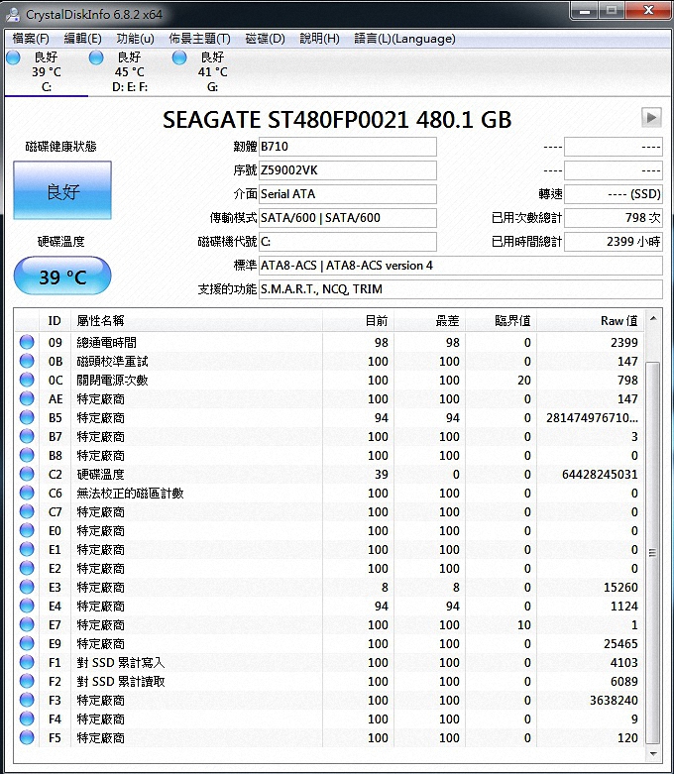This screenshot has width=674, height=774.
Task: Click status icon of attribute C6
Action: tap(27, 493)
